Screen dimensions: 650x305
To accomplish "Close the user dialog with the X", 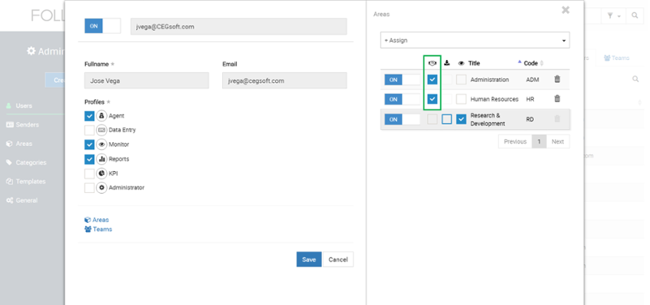I will 565,10.
